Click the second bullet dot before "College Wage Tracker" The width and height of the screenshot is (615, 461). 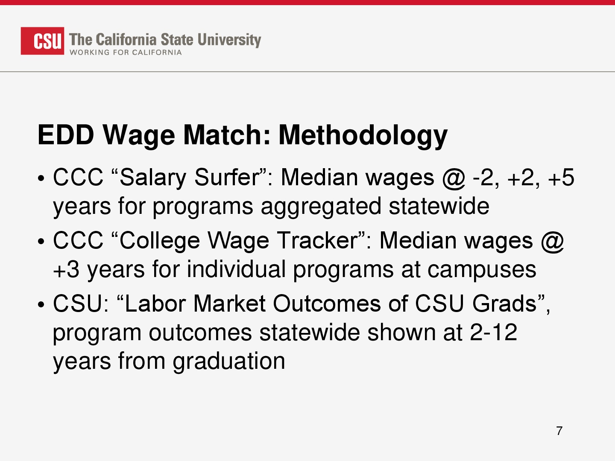[41, 242]
